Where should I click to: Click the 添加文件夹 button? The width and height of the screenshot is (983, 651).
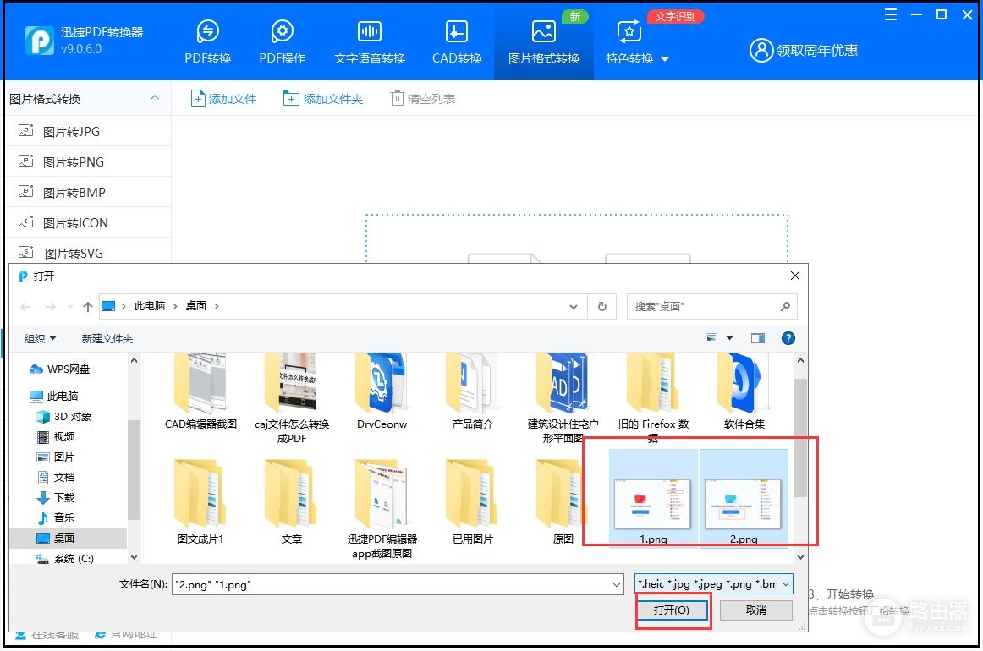pos(323,98)
